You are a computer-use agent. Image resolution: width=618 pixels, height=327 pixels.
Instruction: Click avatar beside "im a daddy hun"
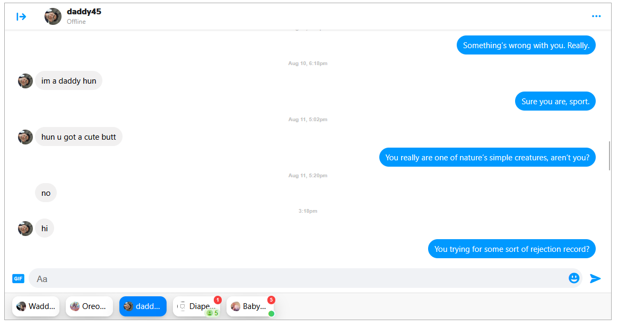(25, 81)
